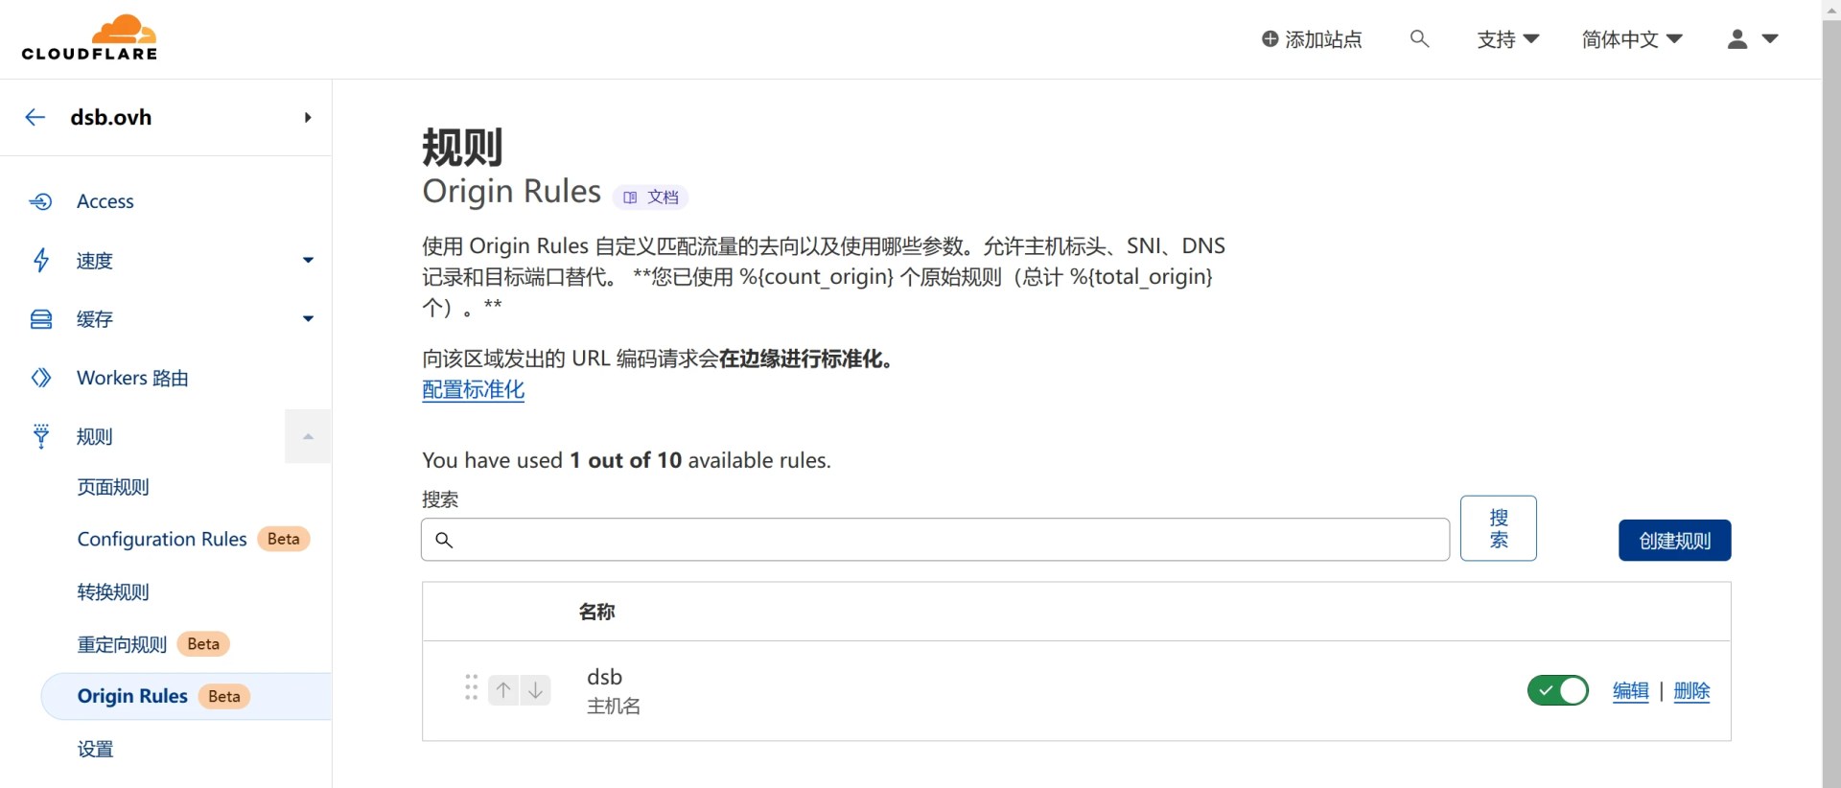Click the back arrow beside dsb.ovh
This screenshot has height=788, width=1841.
coord(35,117)
